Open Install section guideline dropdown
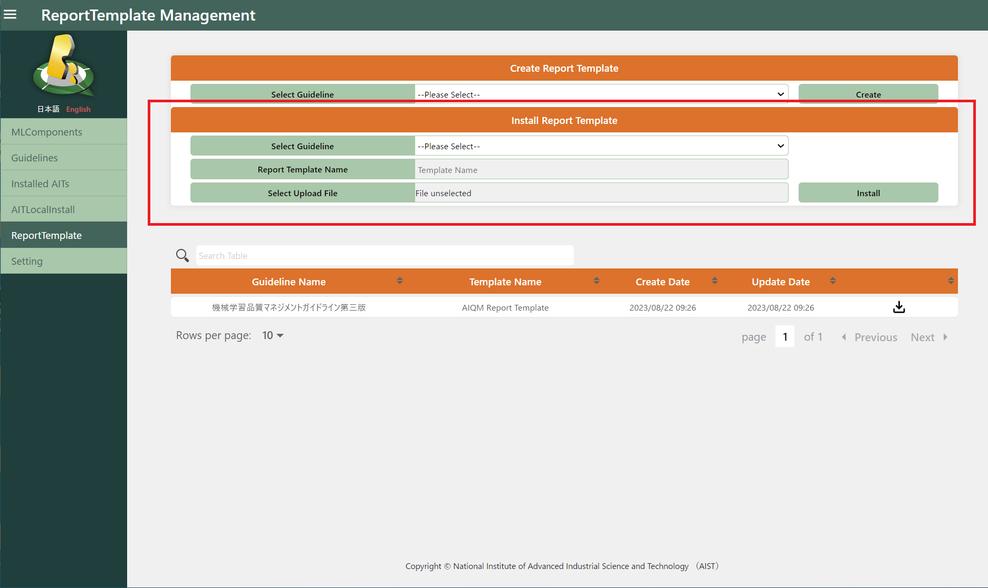The width and height of the screenshot is (988, 588). click(601, 146)
